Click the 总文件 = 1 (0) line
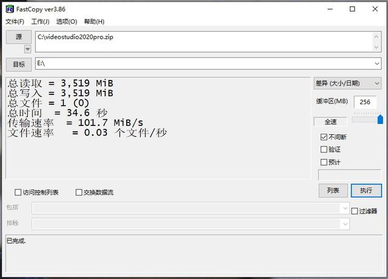Viewport: 388px width, 279px height. [x=48, y=103]
